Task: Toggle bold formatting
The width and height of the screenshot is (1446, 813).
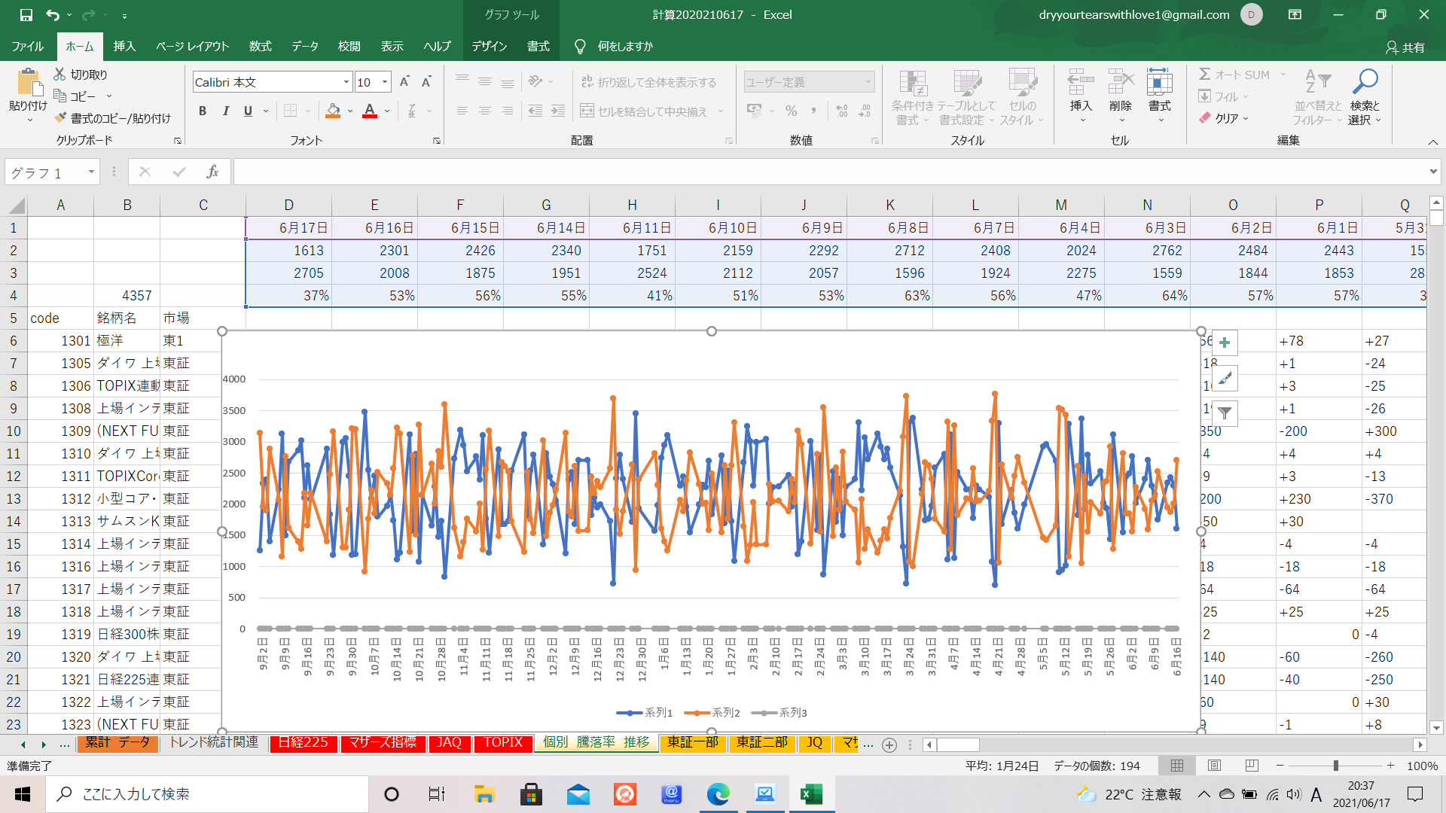Action: coord(202,111)
